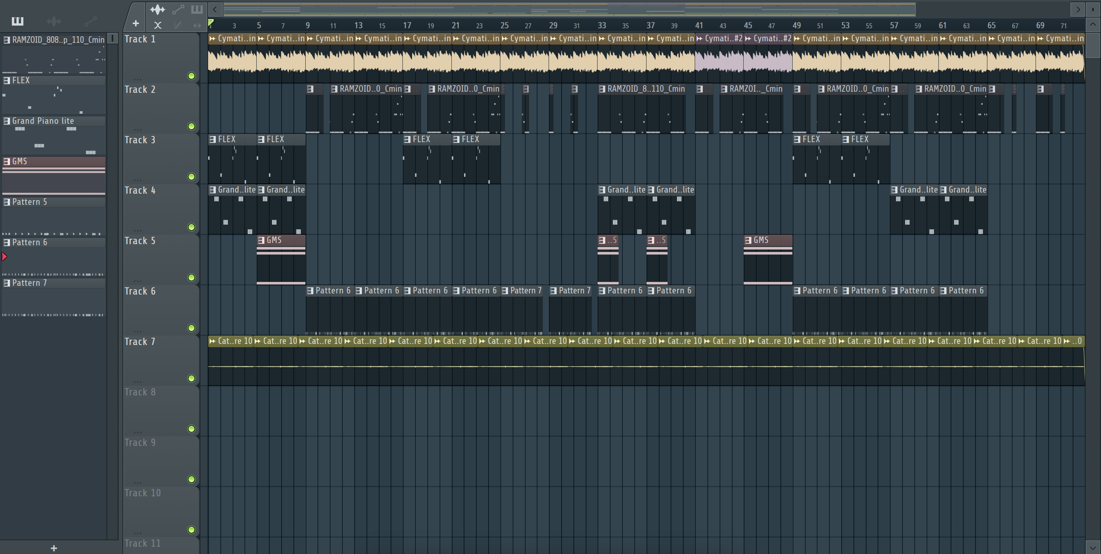Click the up scroll arrow beside the playlist

[1093, 24]
